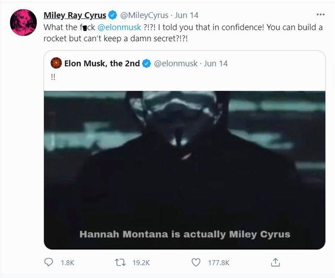
Task: Open the three-dot more options menu
Action: coord(320,15)
